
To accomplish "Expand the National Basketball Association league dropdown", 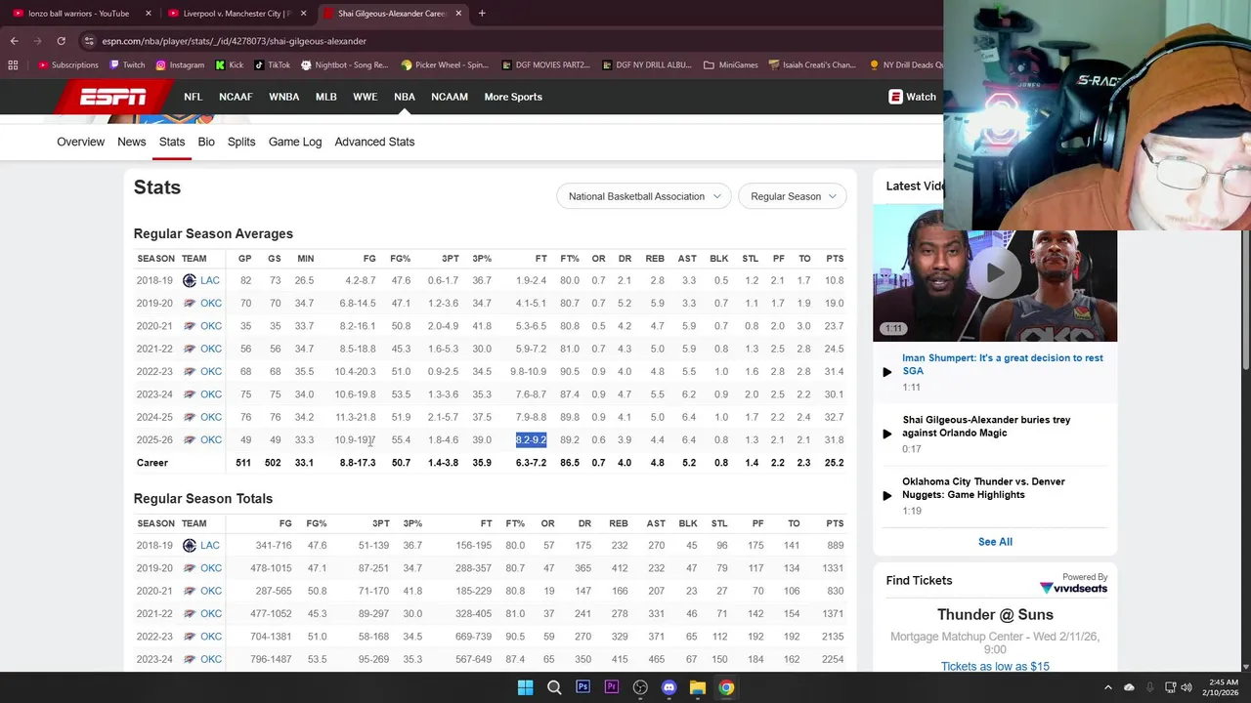I will [x=644, y=196].
